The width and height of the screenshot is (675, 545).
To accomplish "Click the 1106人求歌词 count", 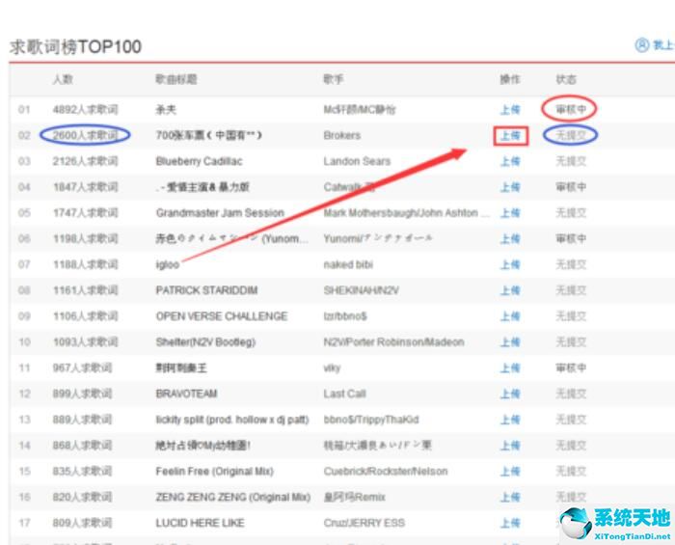I will pos(85,316).
